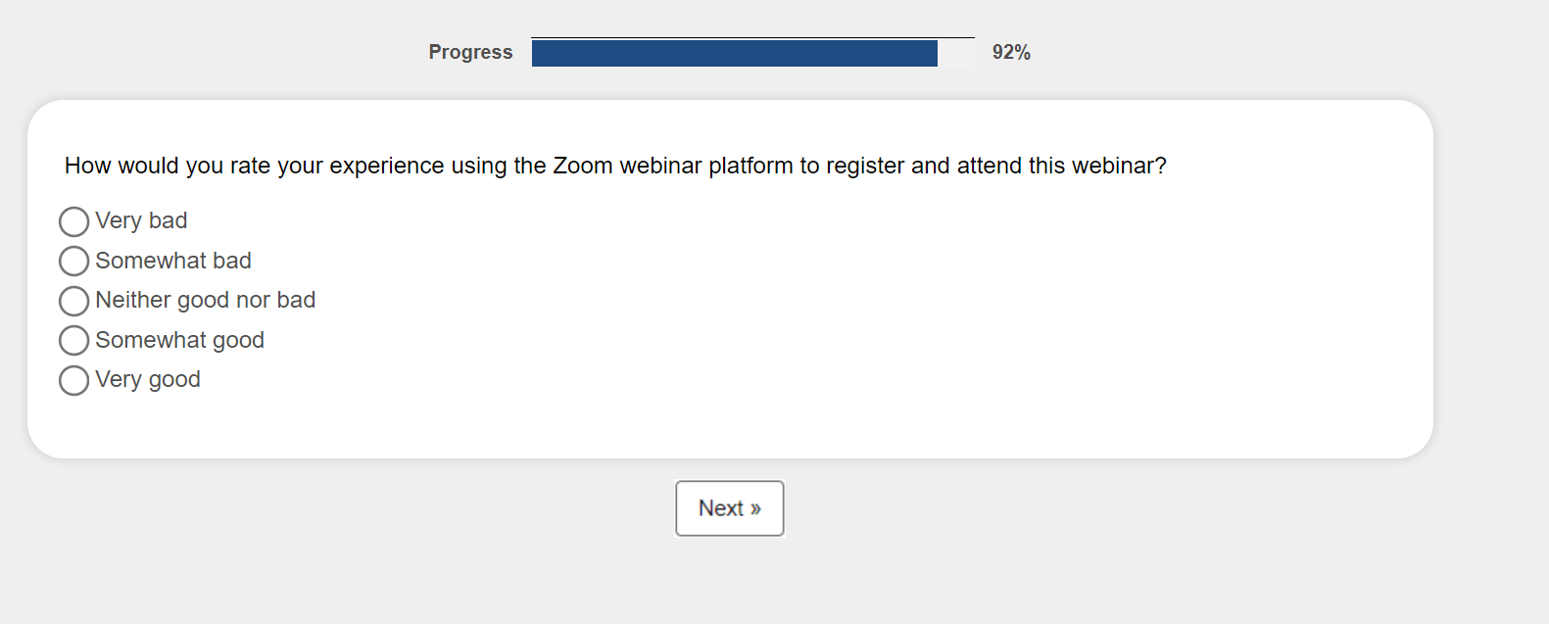Screen dimensions: 1549x624
Task: Click the double chevron on the Next button
Action: click(755, 509)
